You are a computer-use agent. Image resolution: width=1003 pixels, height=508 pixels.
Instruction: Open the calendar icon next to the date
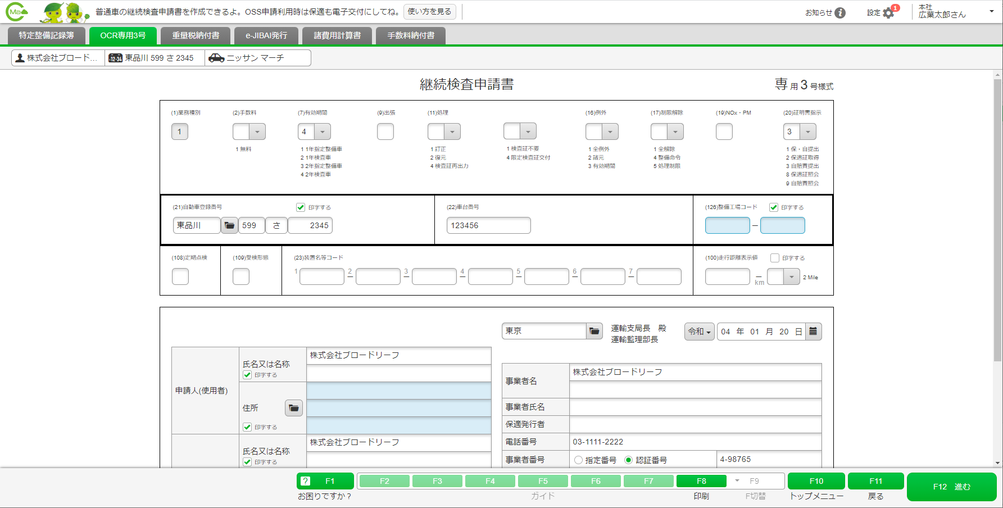point(814,331)
